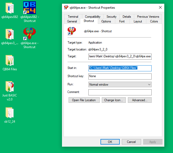Screen dimensions: 173x153
Task: Click the phoenix icon in dialog title bar
Action: coord(66,7)
